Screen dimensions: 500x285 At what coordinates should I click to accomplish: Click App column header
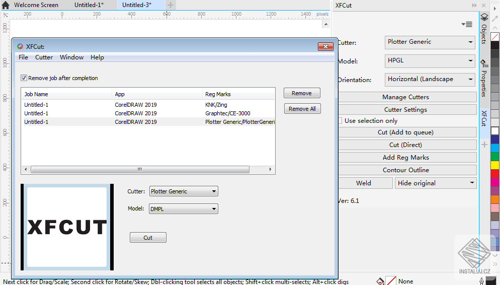pos(157,94)
